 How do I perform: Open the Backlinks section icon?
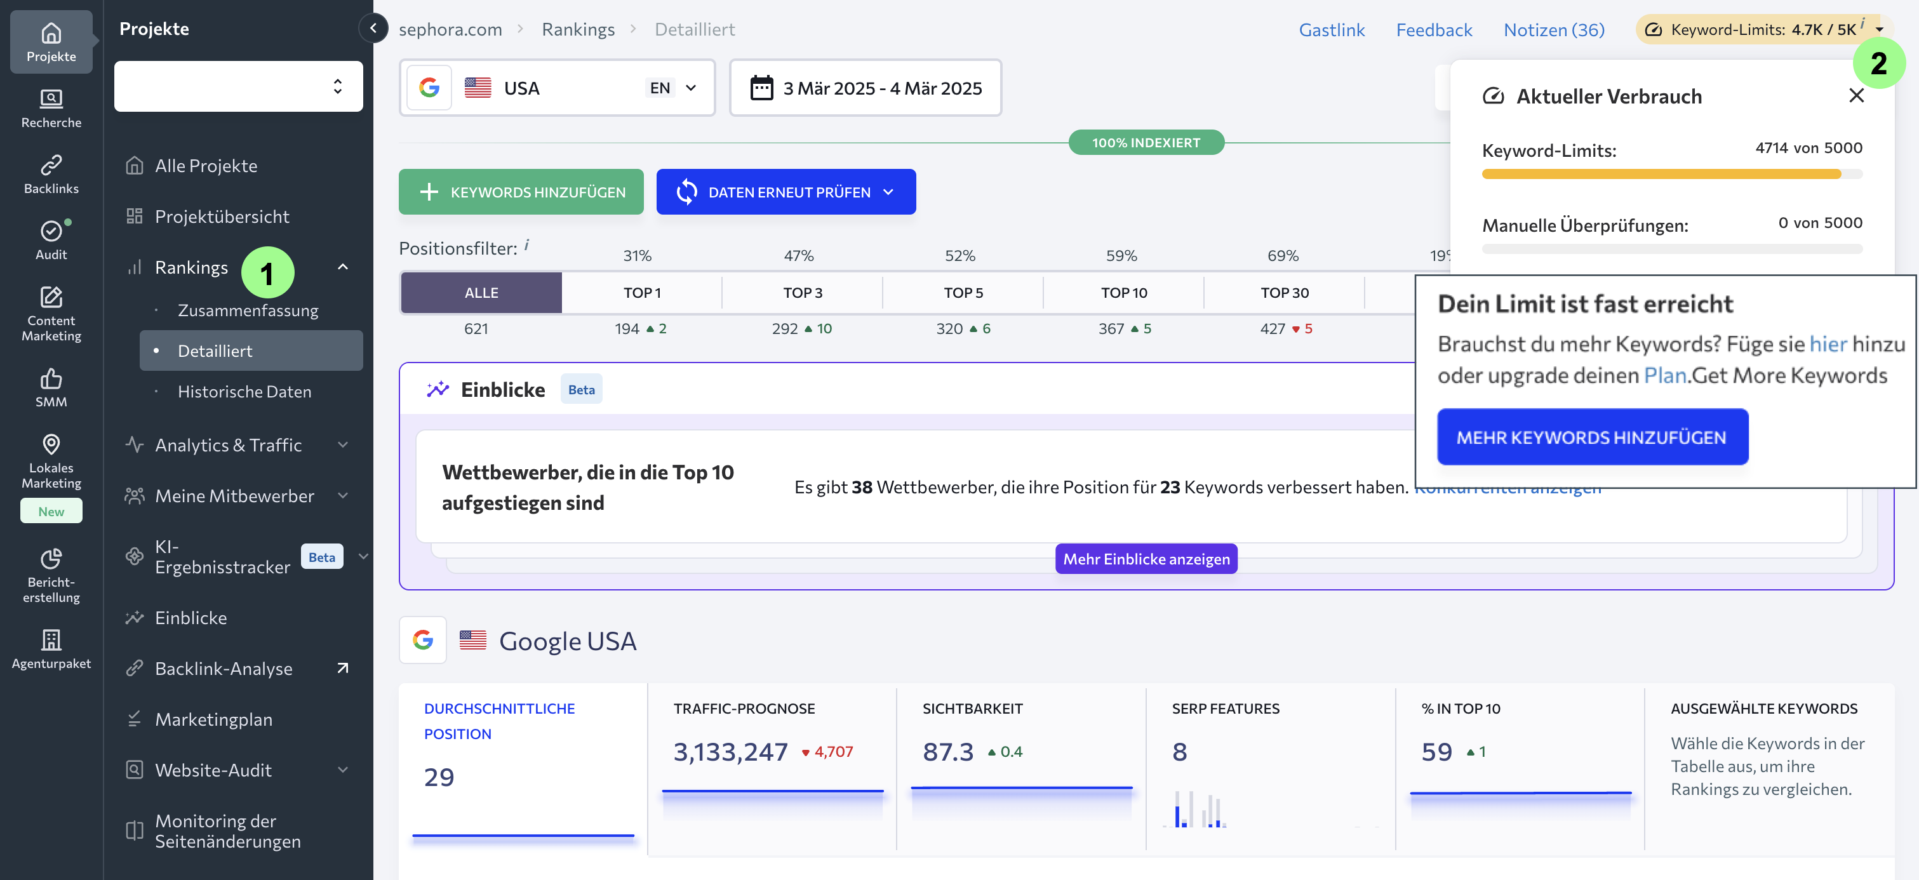(51, 164)
